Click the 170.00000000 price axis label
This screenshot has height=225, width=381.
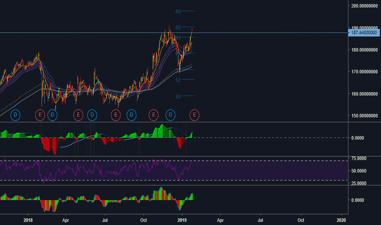pyautogui.click(x=365, y=72)
